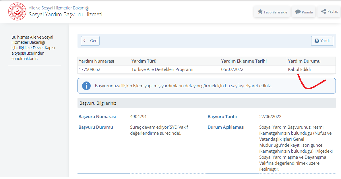This screenshot has width=341, height=179.
Task: Click the share icon beside Paylaş
Action: tap(323, 11)
